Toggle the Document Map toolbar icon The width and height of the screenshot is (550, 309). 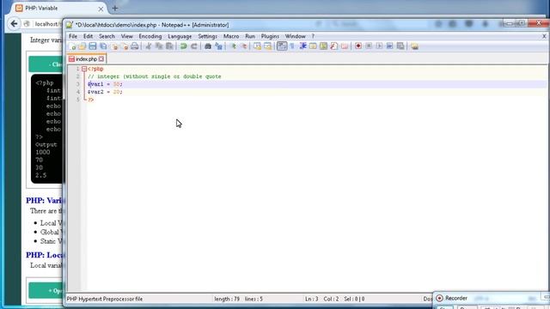click(x=323, y=46)
